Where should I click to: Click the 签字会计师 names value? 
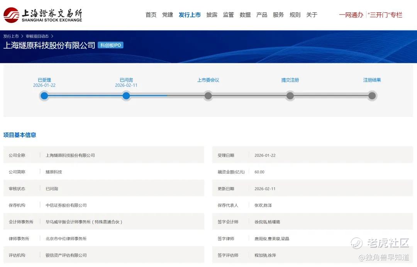coord(267,222)
